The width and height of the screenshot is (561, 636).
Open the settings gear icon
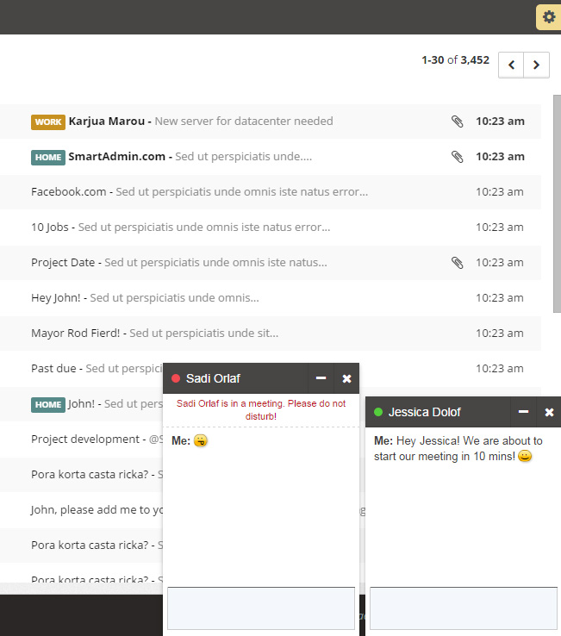pos(548,17)
